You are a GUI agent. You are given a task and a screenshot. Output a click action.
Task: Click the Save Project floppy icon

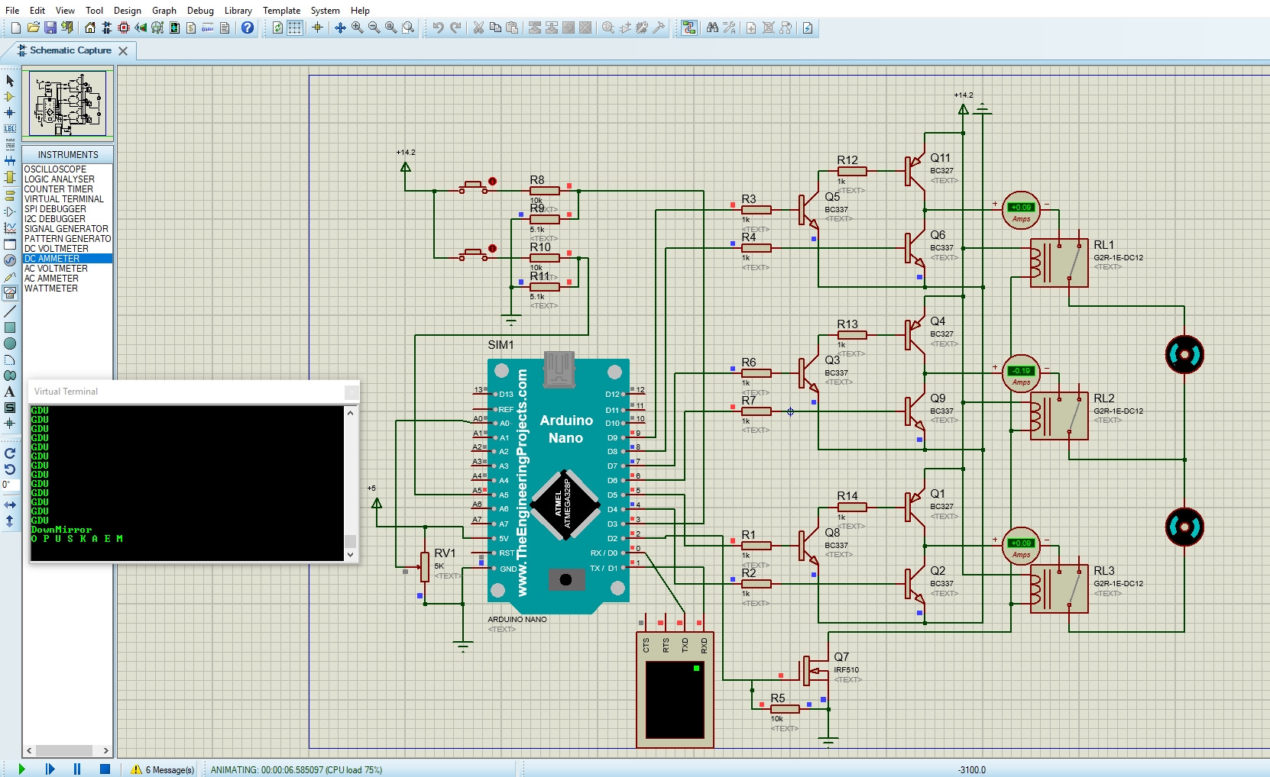(x=50, y=27)
